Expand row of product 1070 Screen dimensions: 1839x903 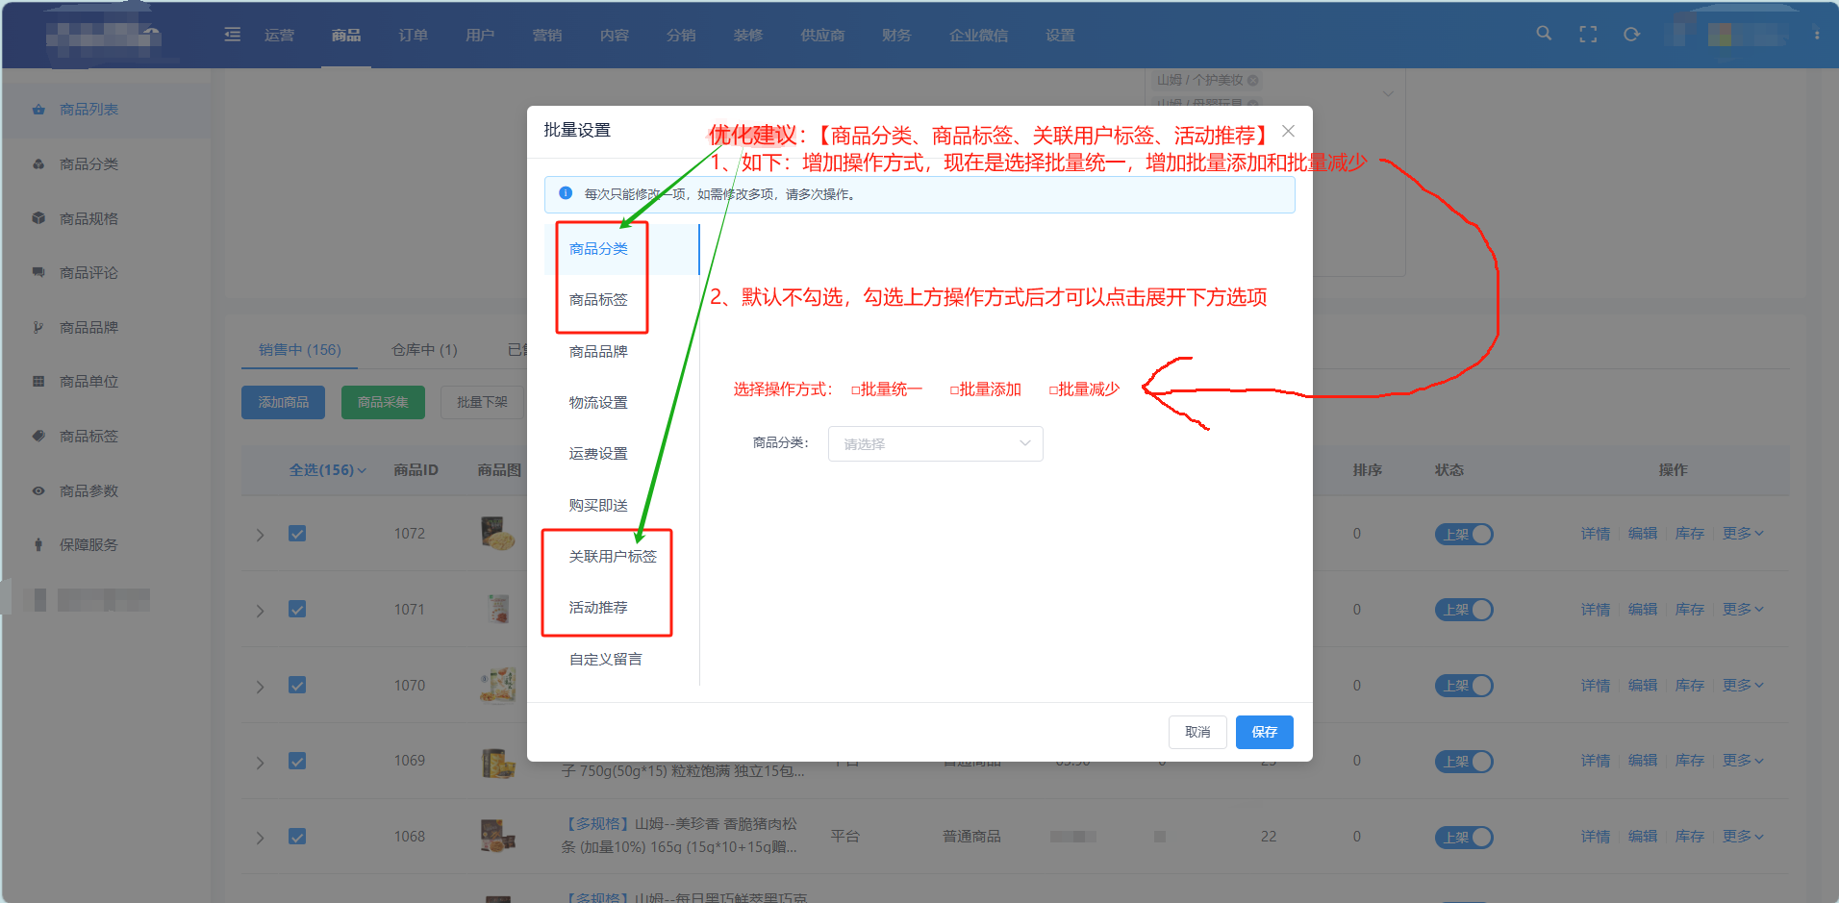[260, 687]
